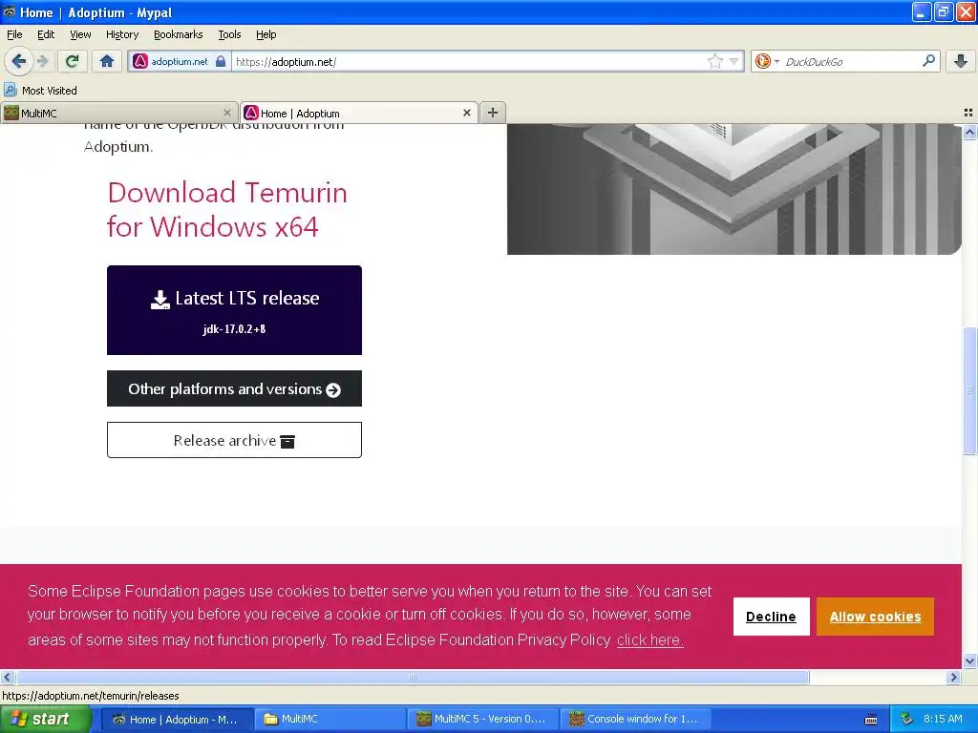
Task: Open the Tools menu
Action: coord(229,34)
